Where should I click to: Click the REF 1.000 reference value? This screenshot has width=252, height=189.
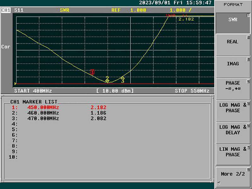point(129,10)
